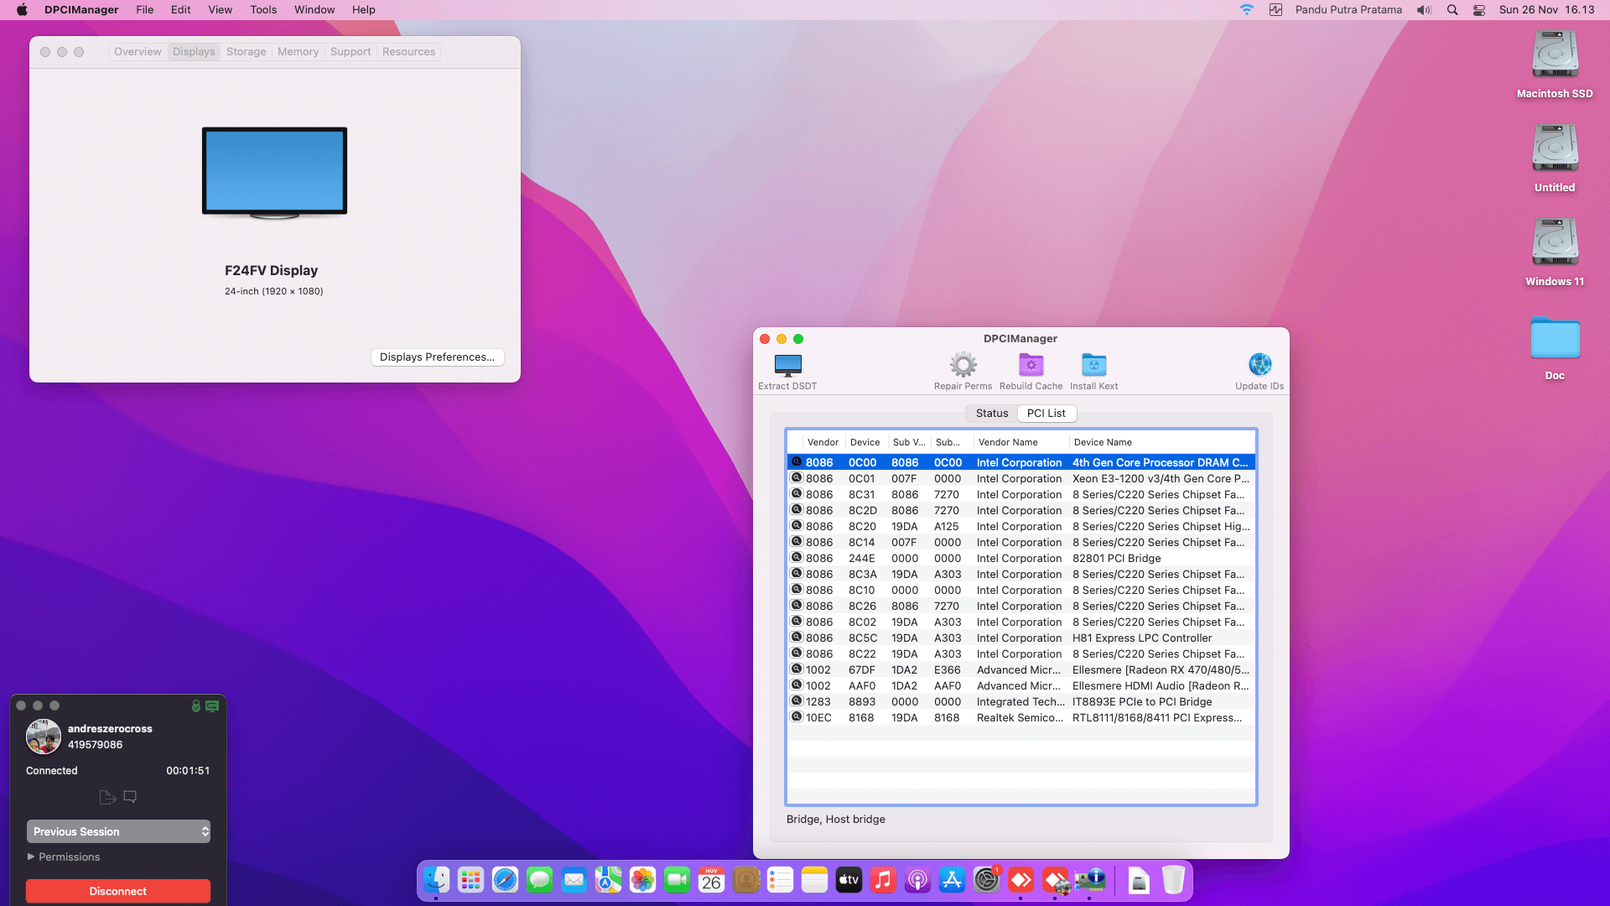The image size is (1610, 906).
Task: Open Maps from the Dock
Action: pyautogui.click(x=608, y=880)
